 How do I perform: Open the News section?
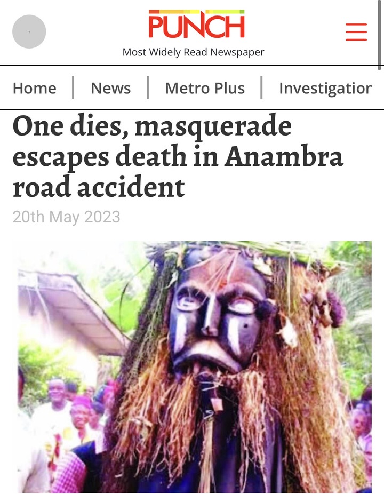110,88
